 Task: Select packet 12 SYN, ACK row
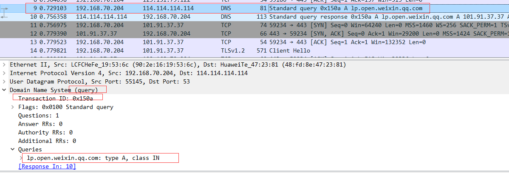[x=212, y=33]
